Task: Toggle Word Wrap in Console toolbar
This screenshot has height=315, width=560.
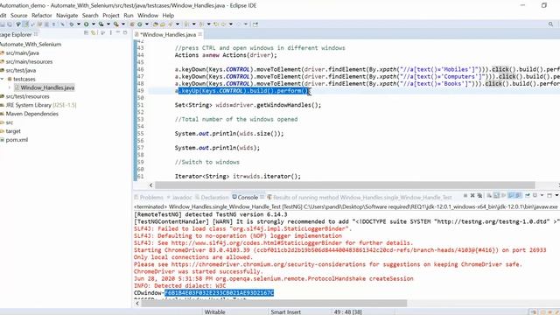Action: 504,195
